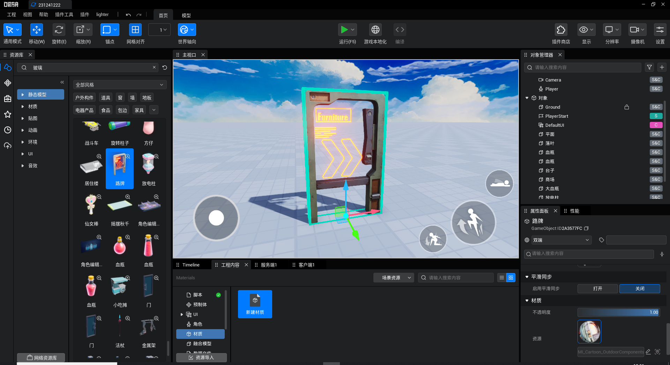
Task: Add new object with plus icon
Action: point(662,67)
